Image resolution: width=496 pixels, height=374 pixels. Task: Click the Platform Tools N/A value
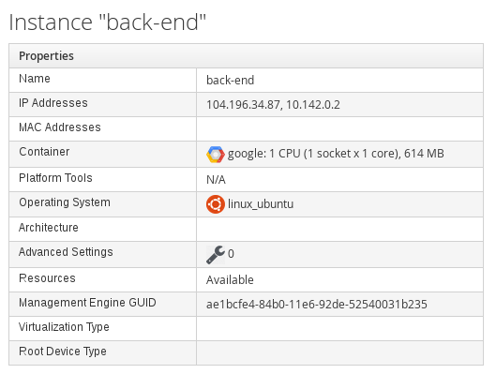click(x=216, y=180)
